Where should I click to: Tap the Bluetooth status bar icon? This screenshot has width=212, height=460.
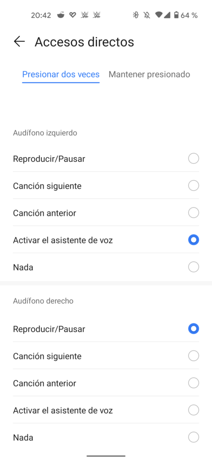pos(135,15)
